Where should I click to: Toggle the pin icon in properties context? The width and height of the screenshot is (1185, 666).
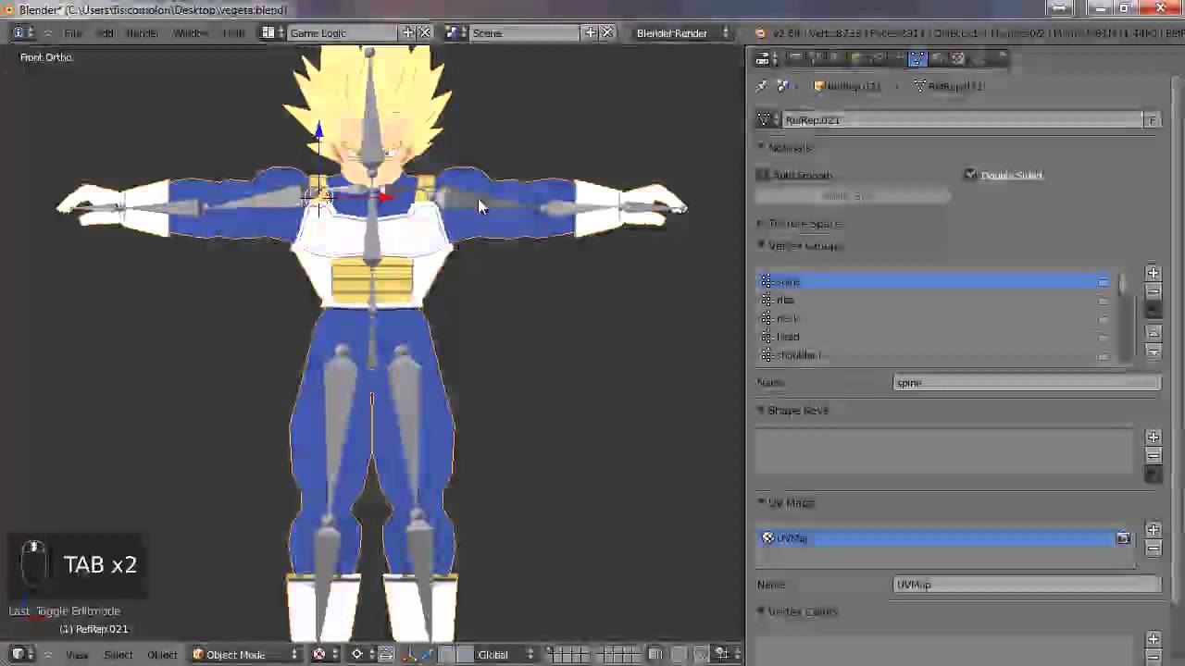762,86
